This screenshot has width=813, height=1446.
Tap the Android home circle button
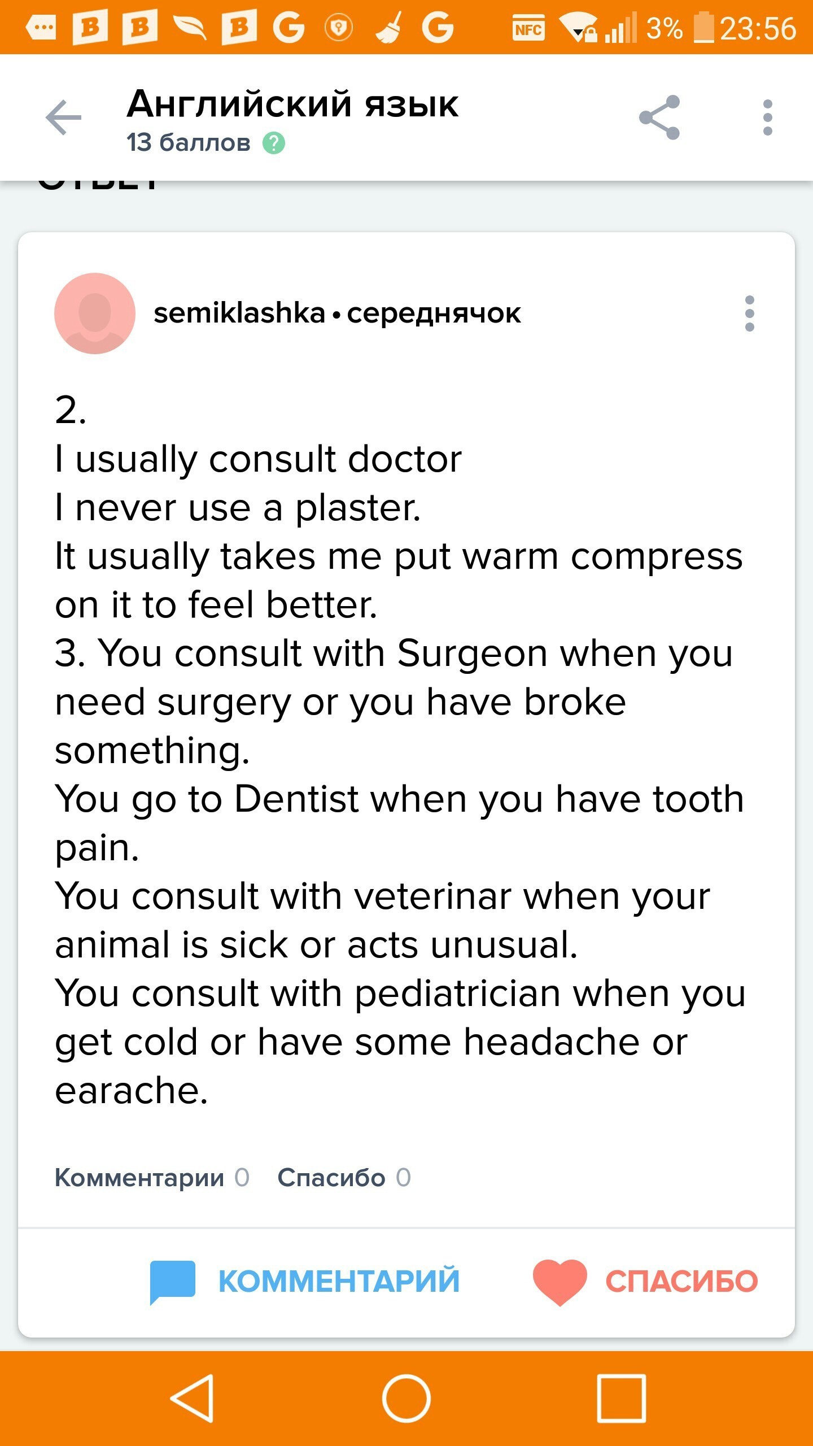406,1399
